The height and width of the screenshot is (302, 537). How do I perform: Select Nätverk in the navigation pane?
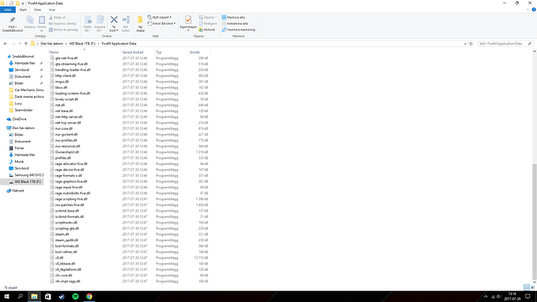point(18,191)
